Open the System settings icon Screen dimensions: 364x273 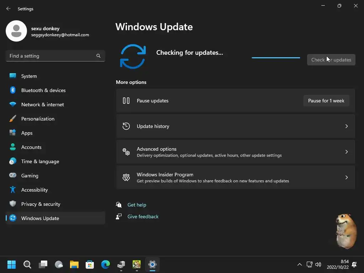point(13,76)
